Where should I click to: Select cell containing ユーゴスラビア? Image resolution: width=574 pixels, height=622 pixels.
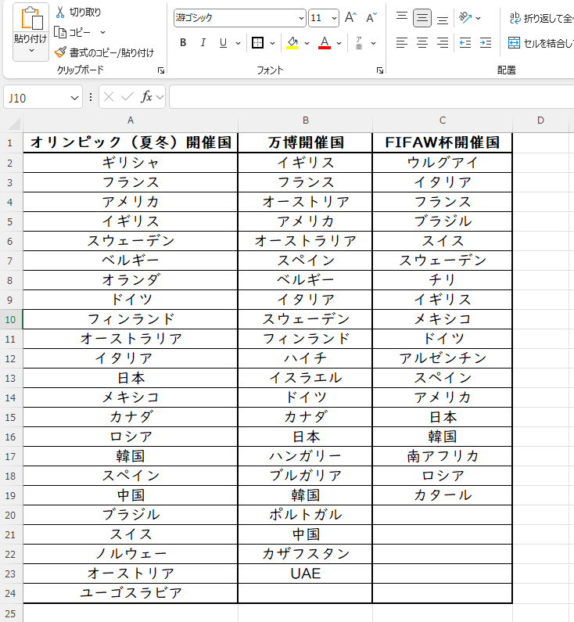131,593
